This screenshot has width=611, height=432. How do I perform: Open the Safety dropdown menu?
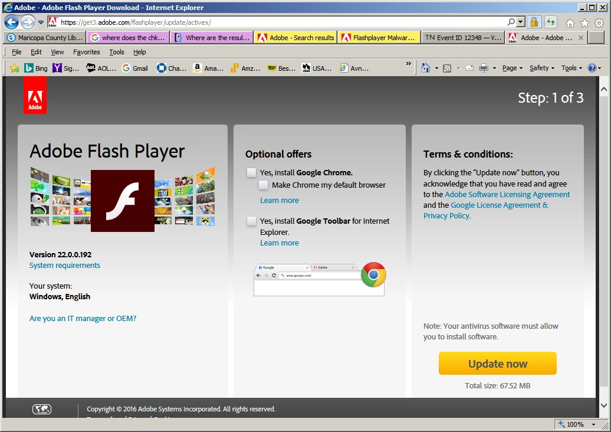pyautogui.click(x=542, y=68)
